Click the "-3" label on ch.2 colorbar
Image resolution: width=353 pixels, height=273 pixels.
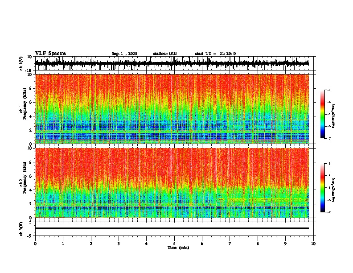pyautogui.click(x=329, y=164)
